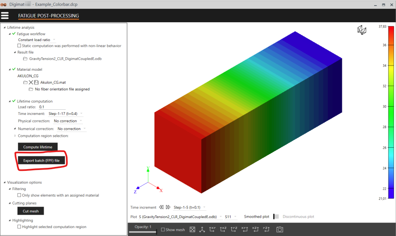Switch to the YZ plane view

pos(234,229)
